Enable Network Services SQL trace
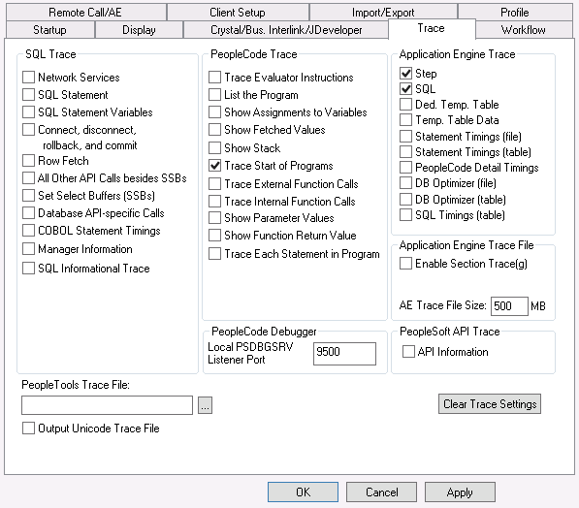The height and width of the screenshot is (508, 579). (x=28, y=78)
